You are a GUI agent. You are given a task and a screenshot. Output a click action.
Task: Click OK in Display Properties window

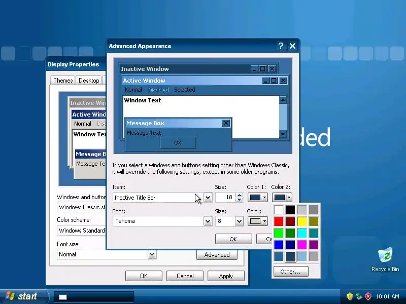tap(144, 276)
